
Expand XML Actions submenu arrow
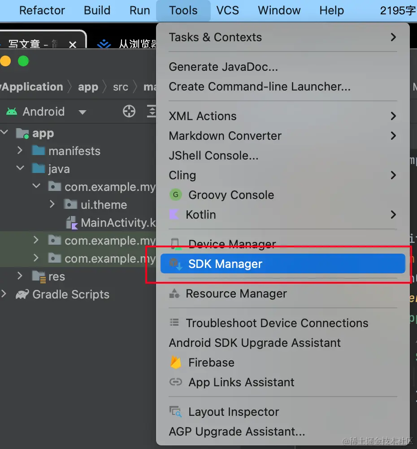394,116
